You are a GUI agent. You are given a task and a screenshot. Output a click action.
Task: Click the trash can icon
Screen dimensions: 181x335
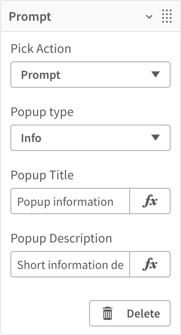[x=107, y=313]
